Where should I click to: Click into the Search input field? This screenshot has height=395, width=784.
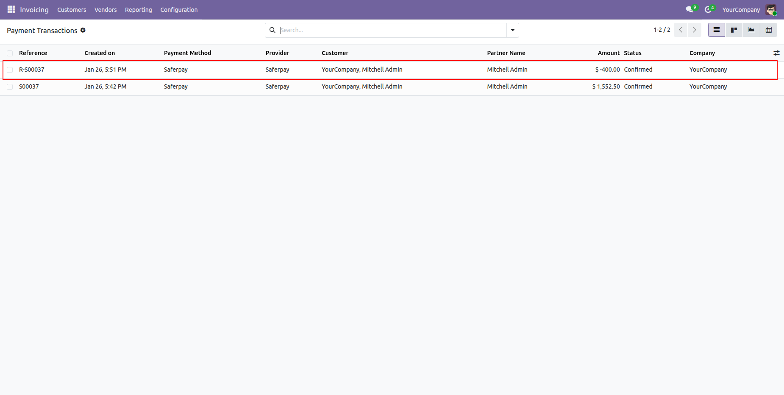click(x=392, y=30)
